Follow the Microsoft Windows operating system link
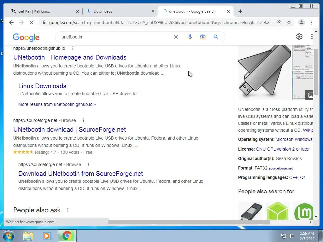This screenshot has height=242, width=323. [x=294, y=139]
